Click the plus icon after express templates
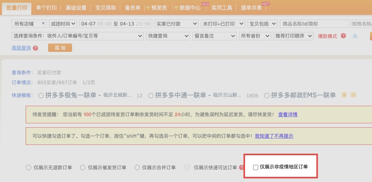Screen dimensions: 372x182 (x=344, y=95)
